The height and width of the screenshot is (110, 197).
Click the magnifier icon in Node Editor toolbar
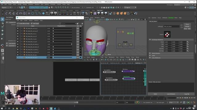coord(141,60)
